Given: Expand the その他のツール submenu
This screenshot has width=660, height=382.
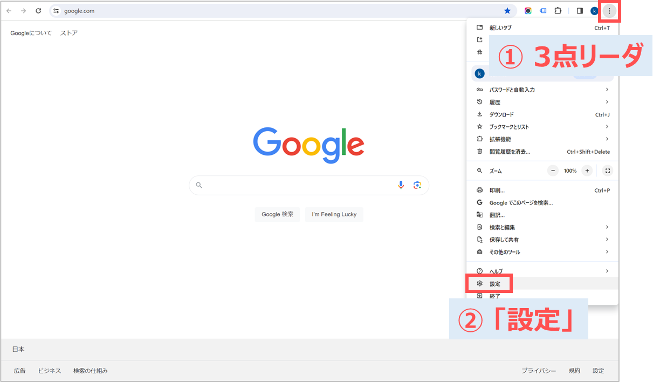Looking at the screenshot, I should tap(542, 252).
